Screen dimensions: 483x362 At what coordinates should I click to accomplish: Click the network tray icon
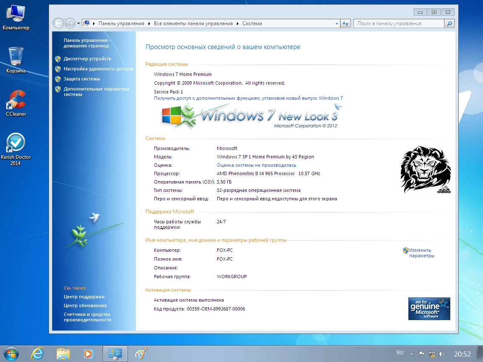(432, 354)
